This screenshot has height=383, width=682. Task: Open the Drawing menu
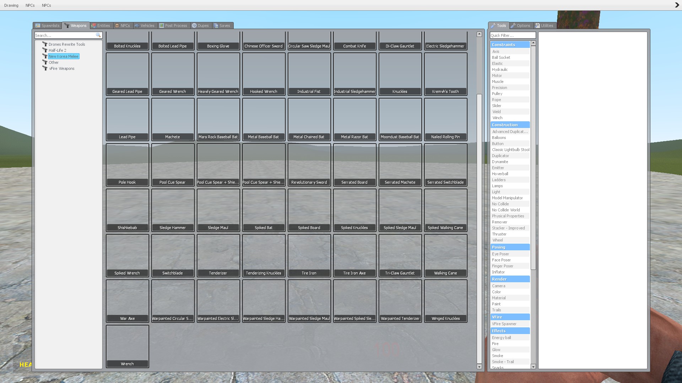(x=11, y=5)
